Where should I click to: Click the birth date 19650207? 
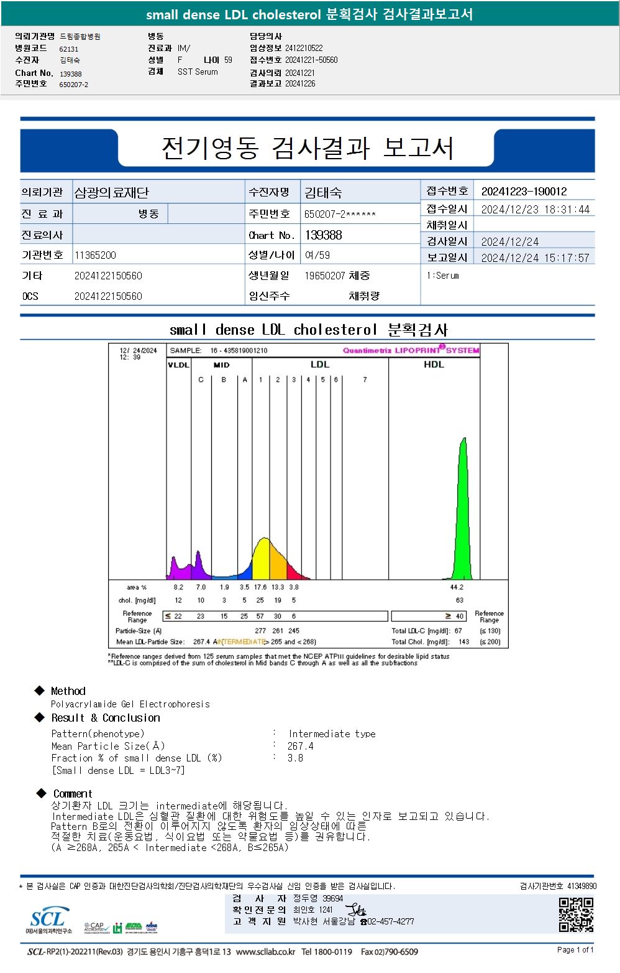[x=325, y=276]
